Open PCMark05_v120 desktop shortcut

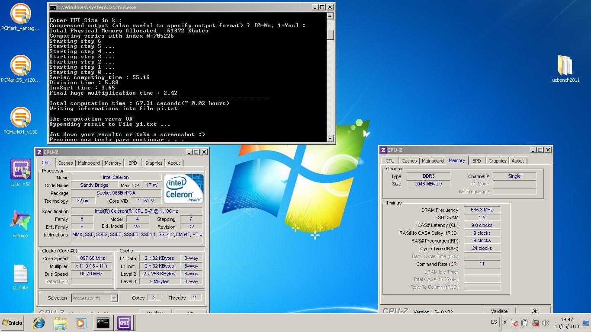(x=20, y=69)
